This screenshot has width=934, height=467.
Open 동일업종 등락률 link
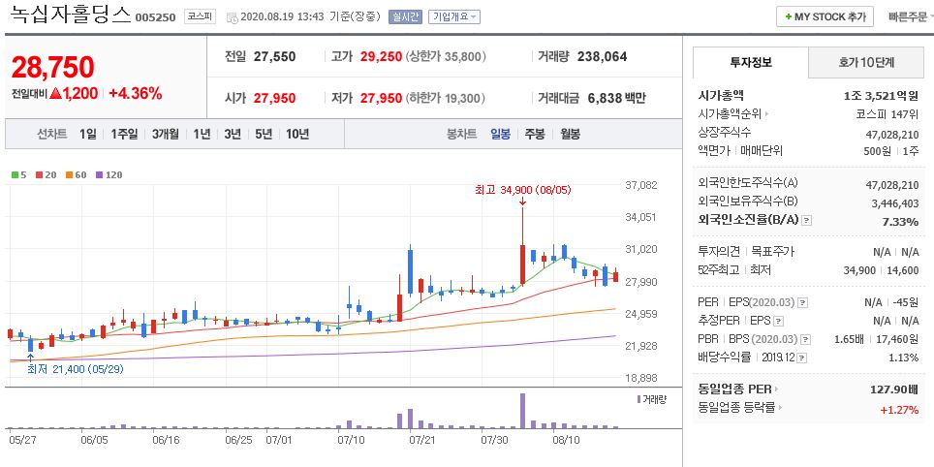740,408
